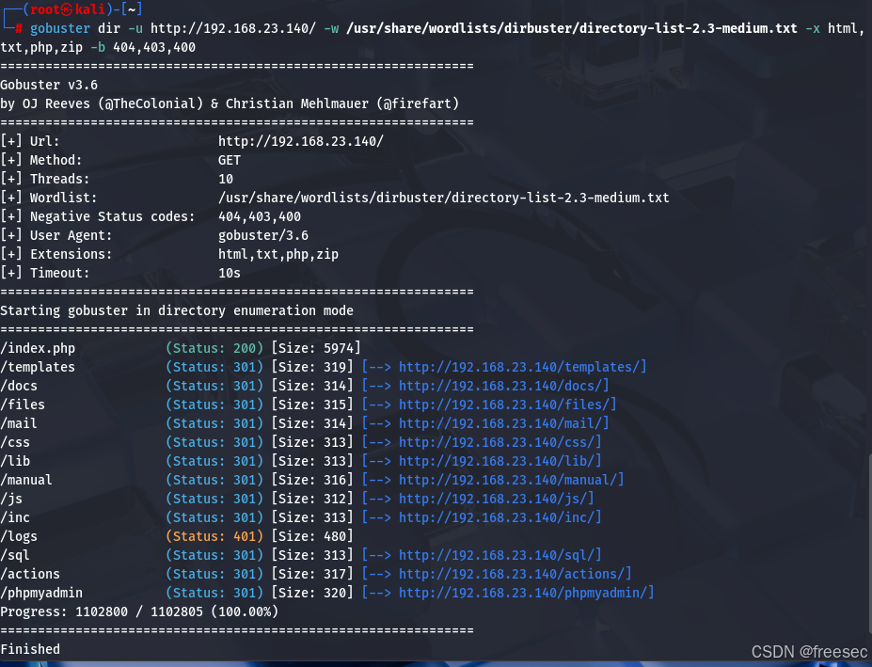Screen dimensions: 872x667
Task: Select the /files result path
Action: (x=23, y=405)
